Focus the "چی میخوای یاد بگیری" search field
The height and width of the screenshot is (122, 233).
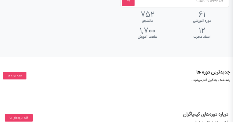pyautogui.click(x=181, y=1)
